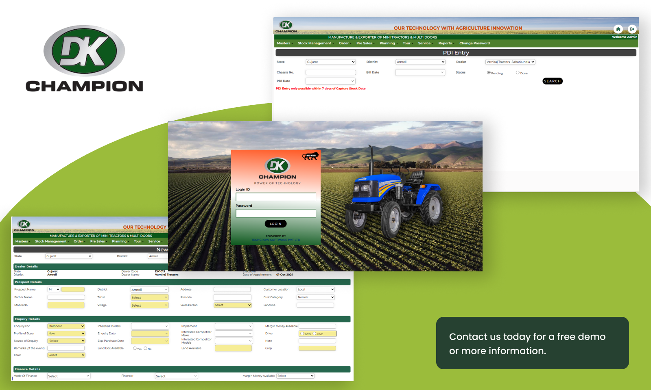Open the Financer Select dropdown
651x390 pixels.
point(176,376)
